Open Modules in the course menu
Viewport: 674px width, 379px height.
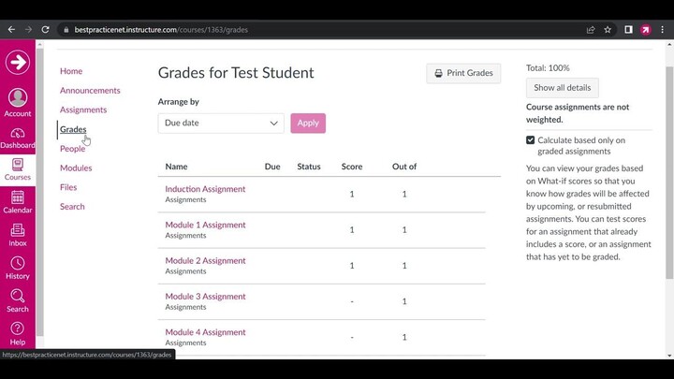(x=76, y=168)
